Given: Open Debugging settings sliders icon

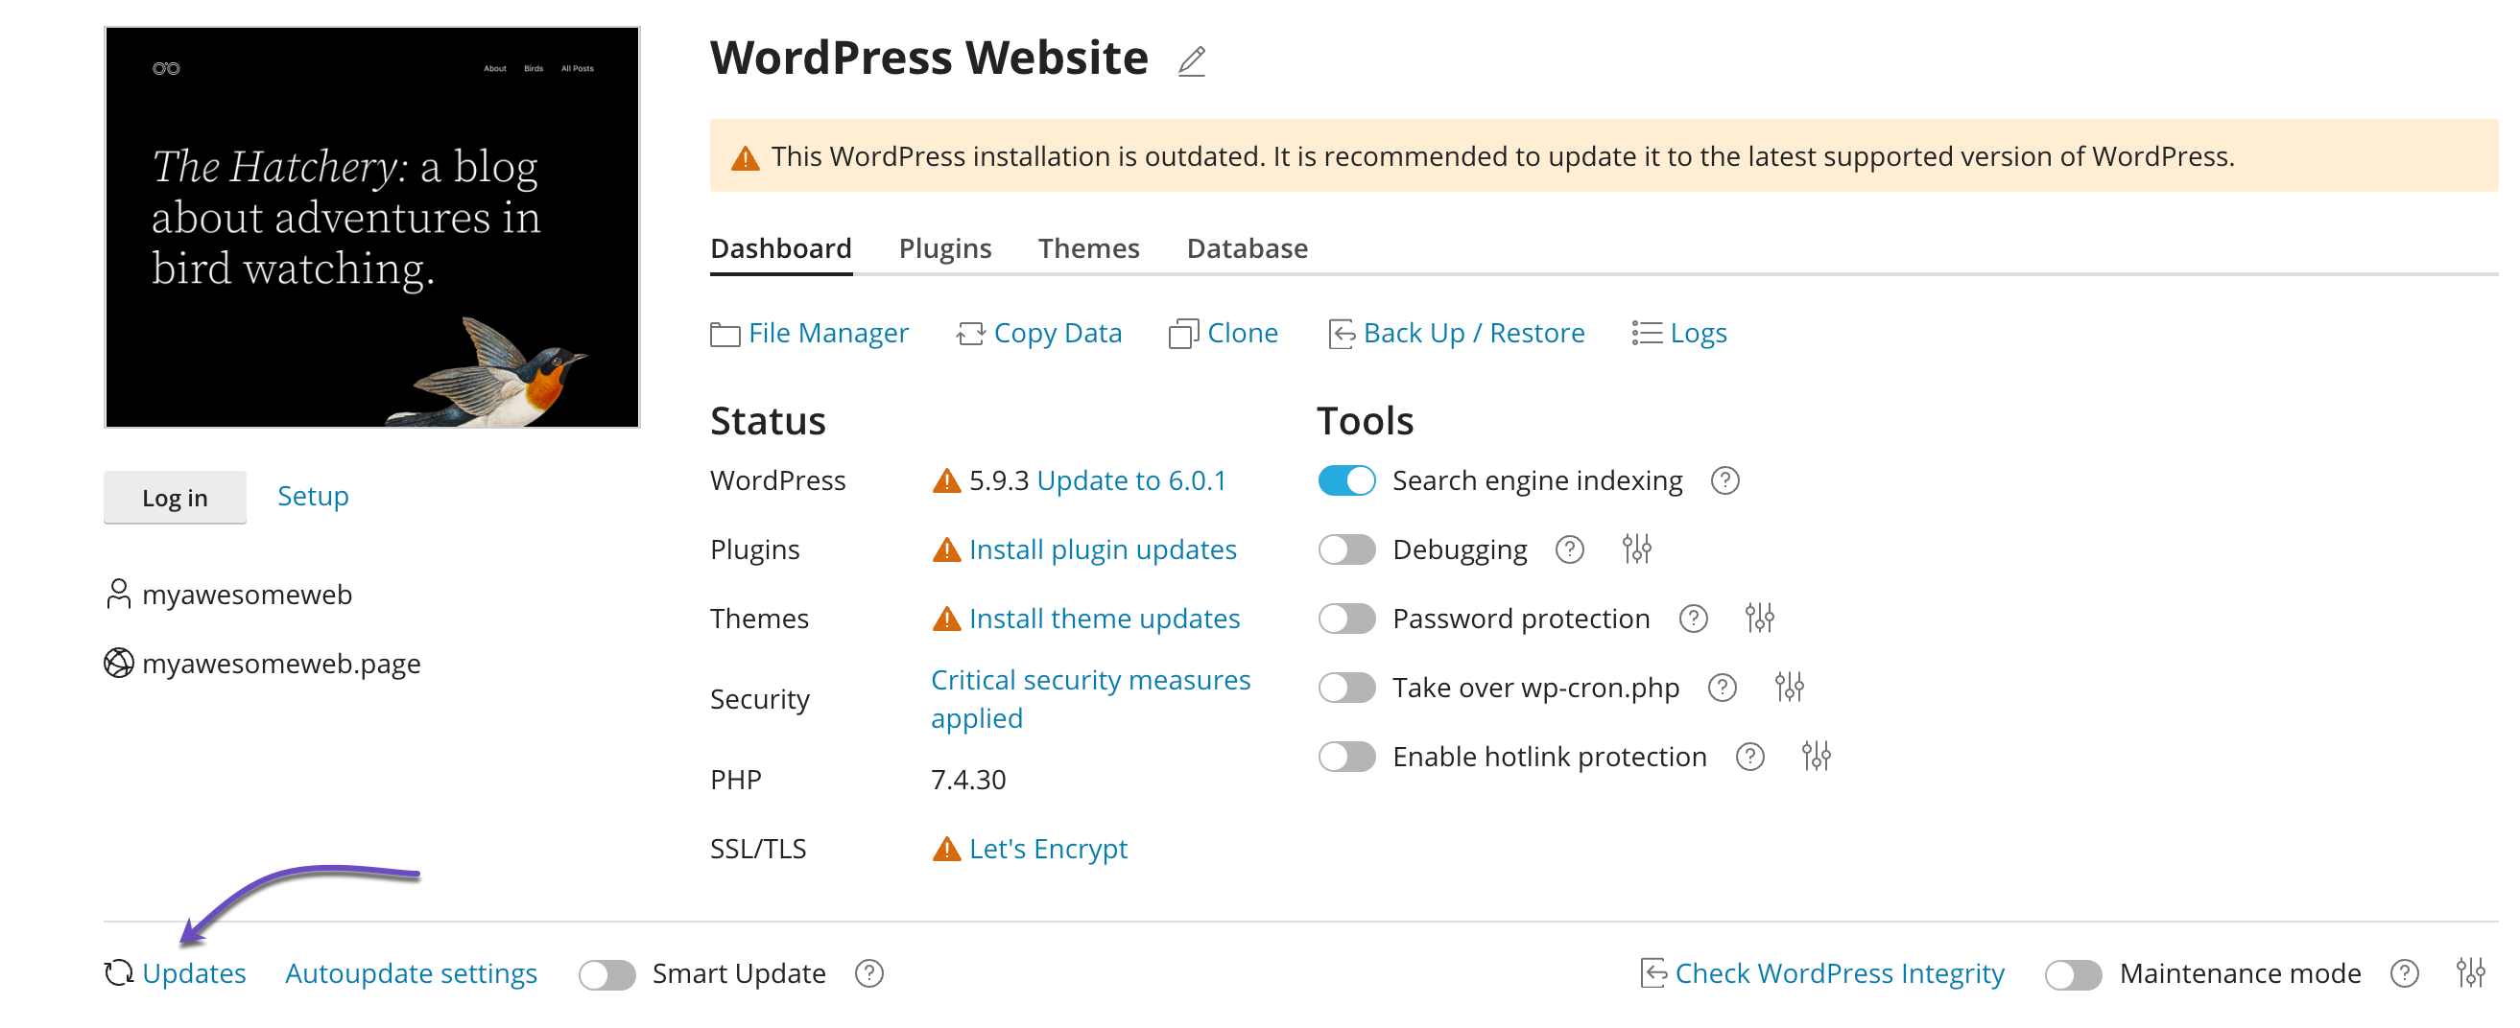Looking at the screenshot, I should click(1635, 549).
